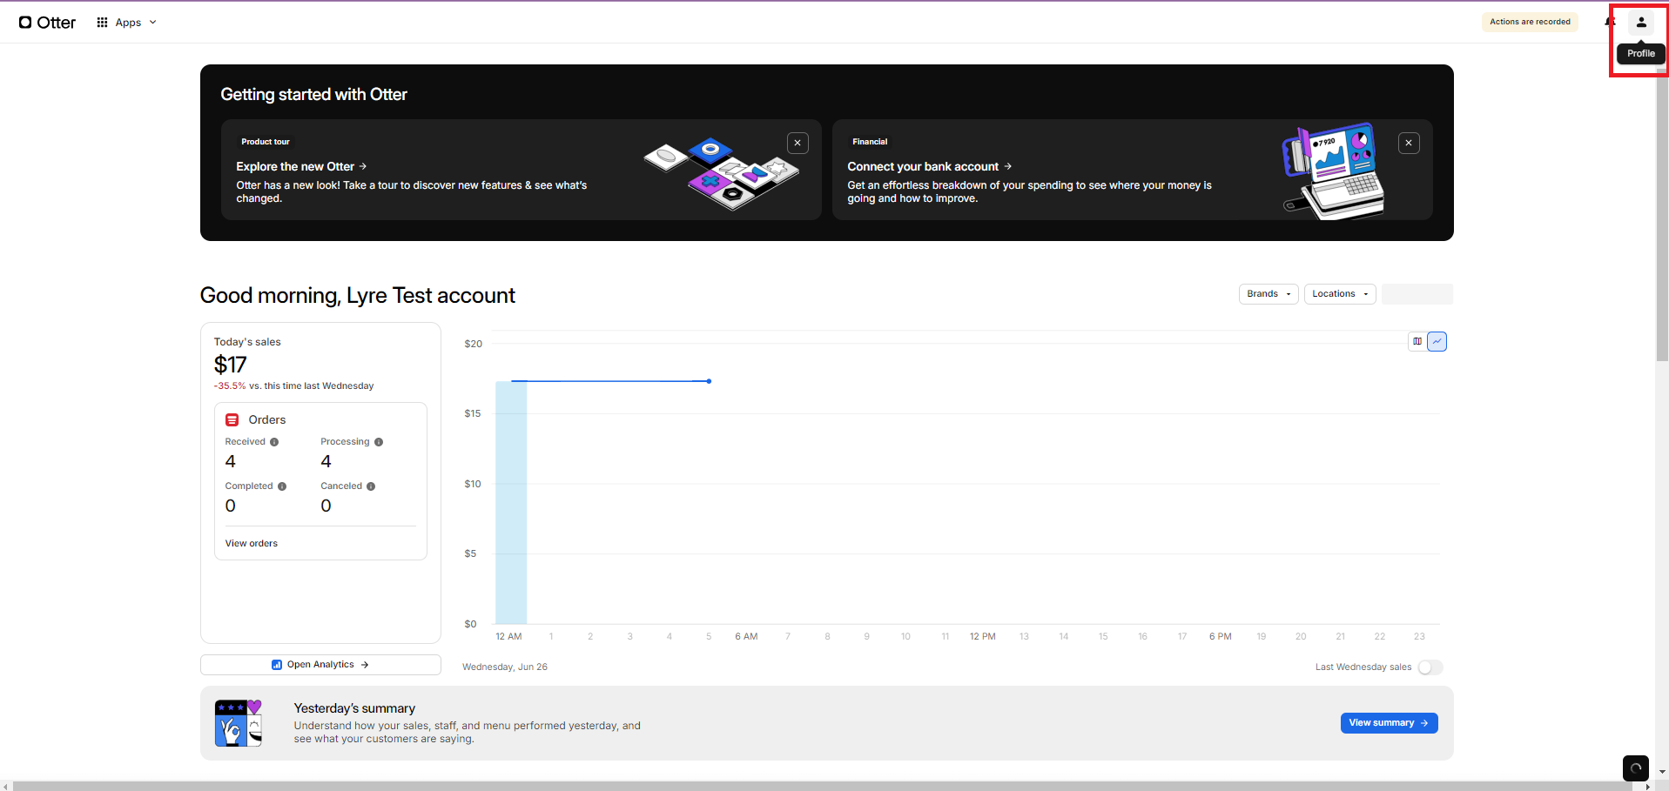
Task: Open the Profile user icon
Action: (x=1640, y=23)
